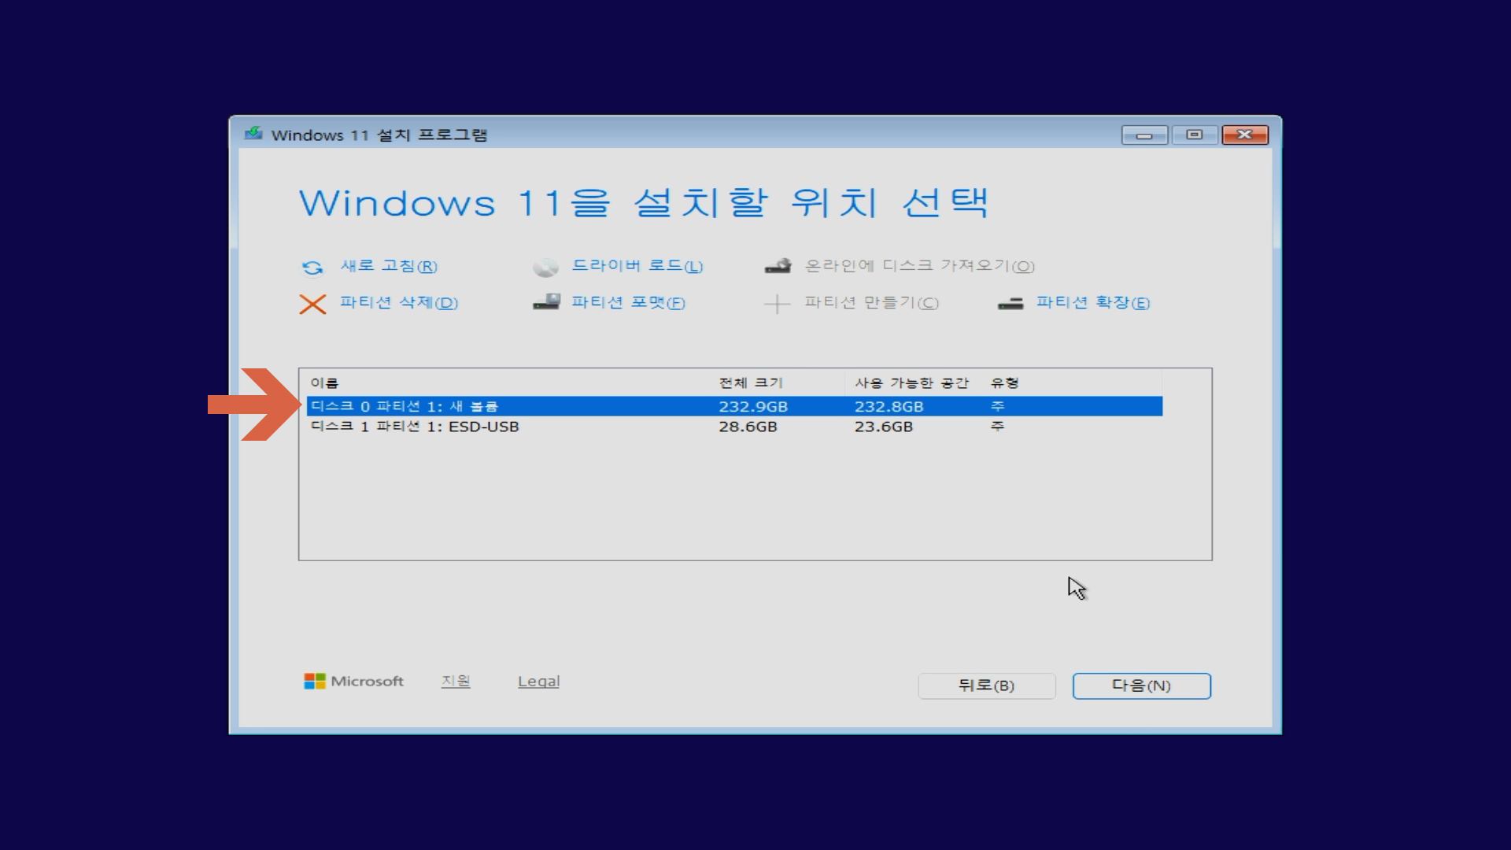Click the bring disk online icon

[778, 267]
